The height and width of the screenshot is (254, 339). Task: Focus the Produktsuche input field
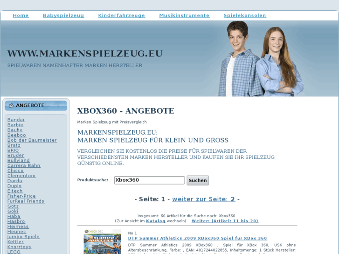pyautogui.click(x=149, y=180)
